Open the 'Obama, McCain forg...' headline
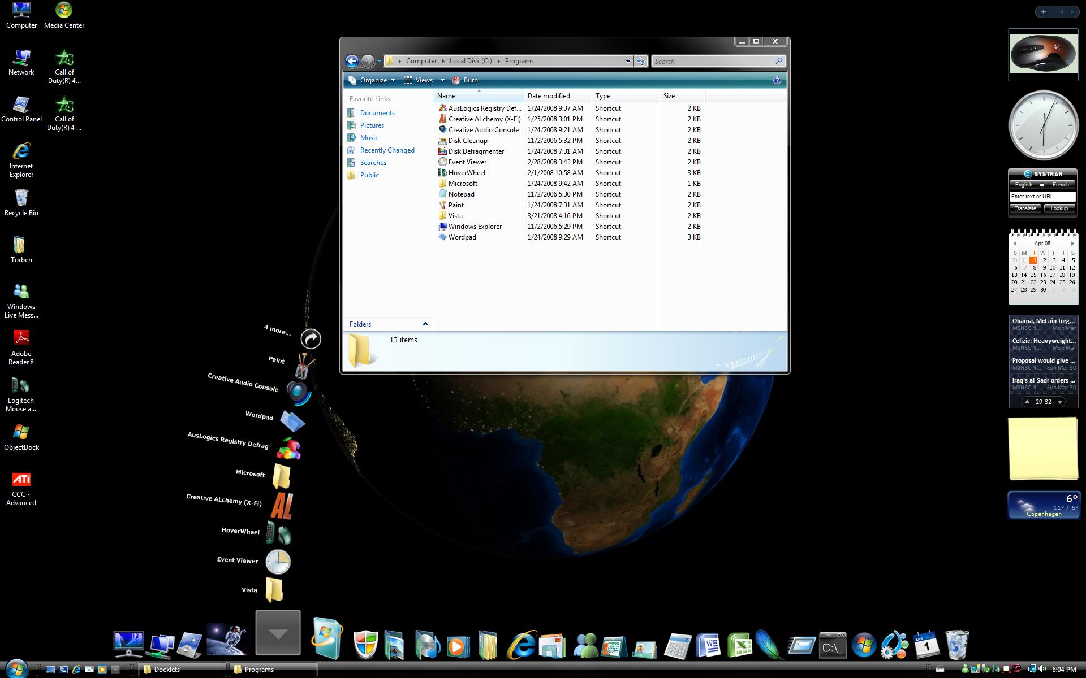1086x678 pixels. click(1043, 321)
